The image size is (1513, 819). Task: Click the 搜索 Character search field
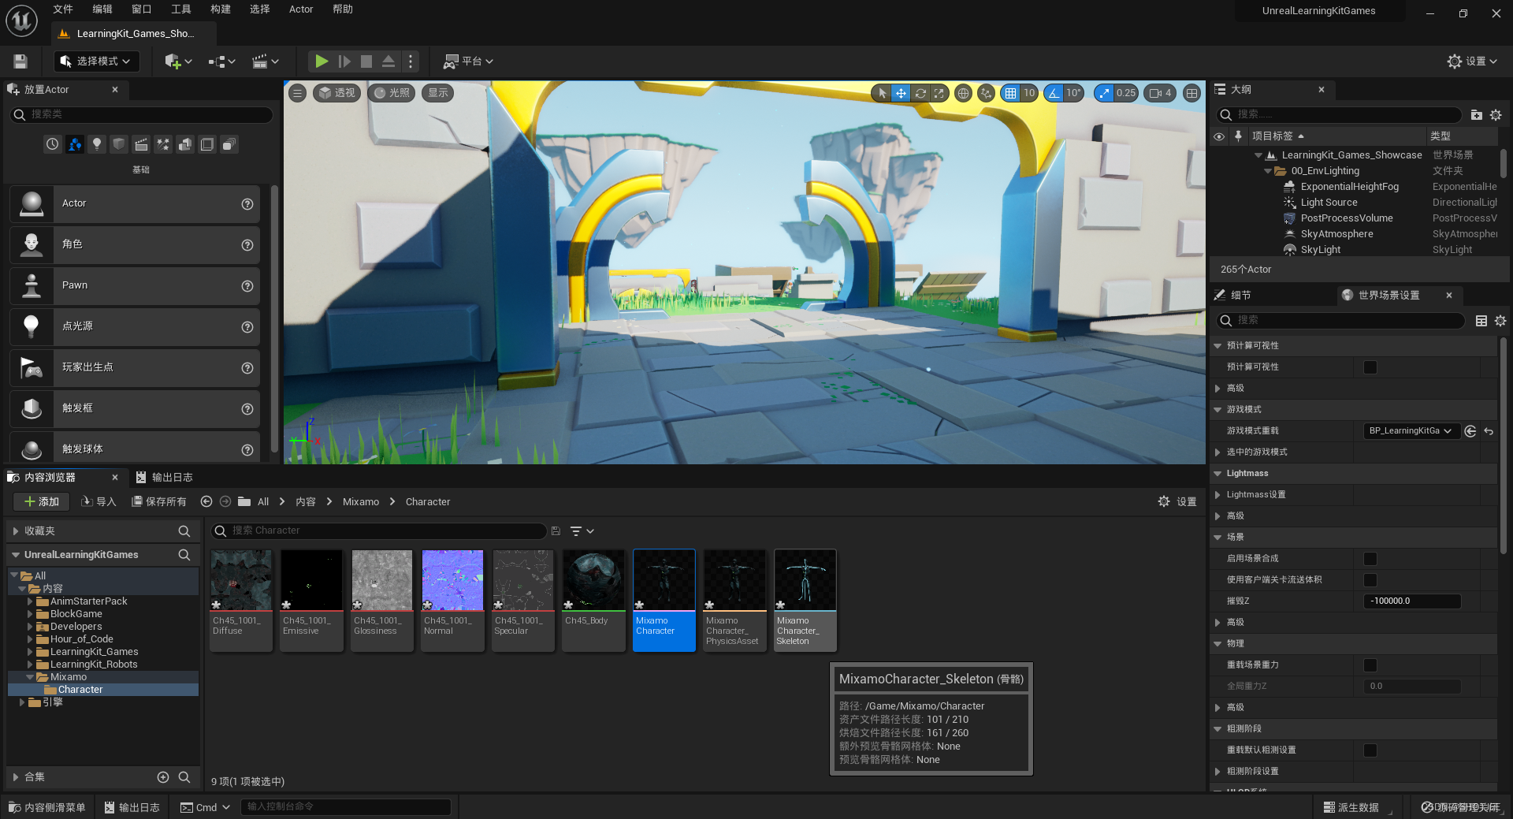point(378,531)
